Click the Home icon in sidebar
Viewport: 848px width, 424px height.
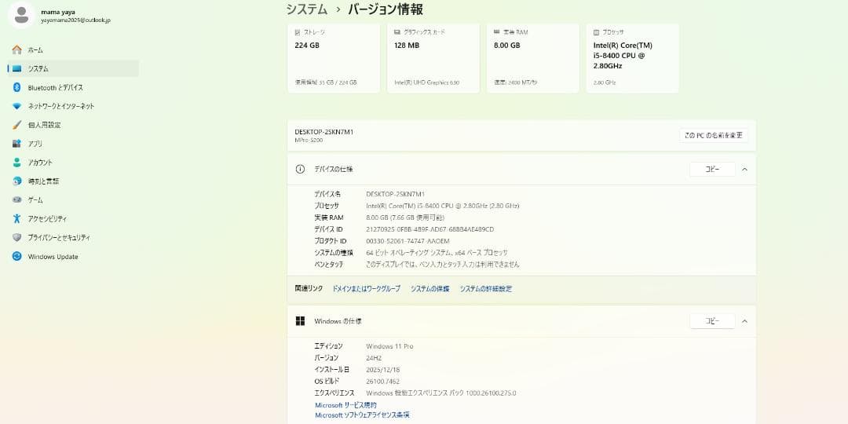pos(16,50)
